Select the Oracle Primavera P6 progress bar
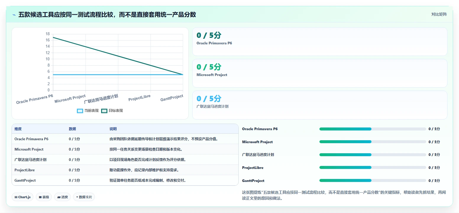This screenshot has height=213, width=459. (373, 129)
